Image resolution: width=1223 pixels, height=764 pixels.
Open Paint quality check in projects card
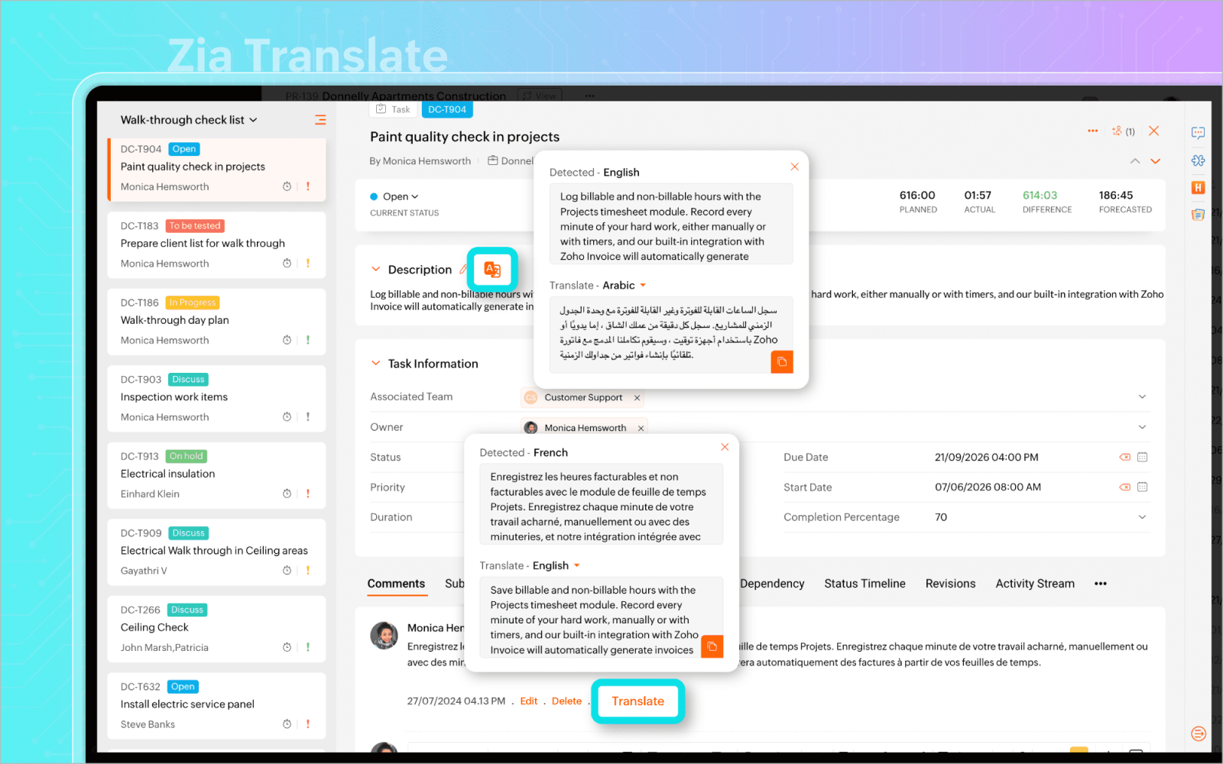[x=217, y=170]
